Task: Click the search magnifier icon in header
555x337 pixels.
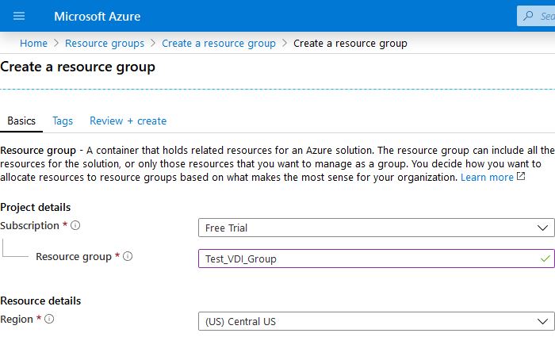Action: [x=530, y=16]
